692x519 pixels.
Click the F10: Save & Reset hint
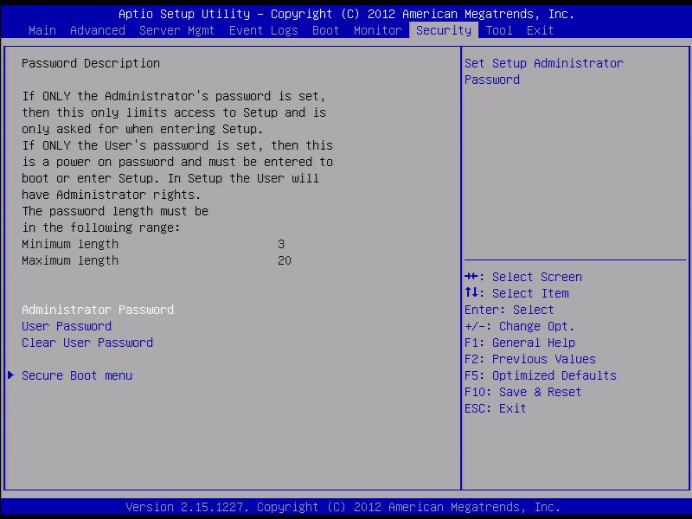[x=523, y=392]
